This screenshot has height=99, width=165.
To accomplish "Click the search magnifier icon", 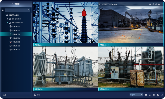I will (x=29, y=10).
